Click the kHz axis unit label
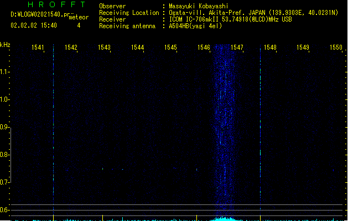Screen dimensions: 348x221 tap(5, 45)
